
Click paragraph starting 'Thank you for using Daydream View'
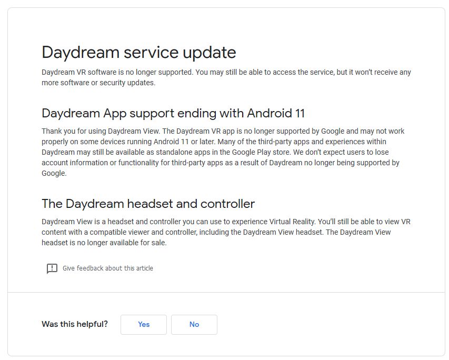[223, 152]
